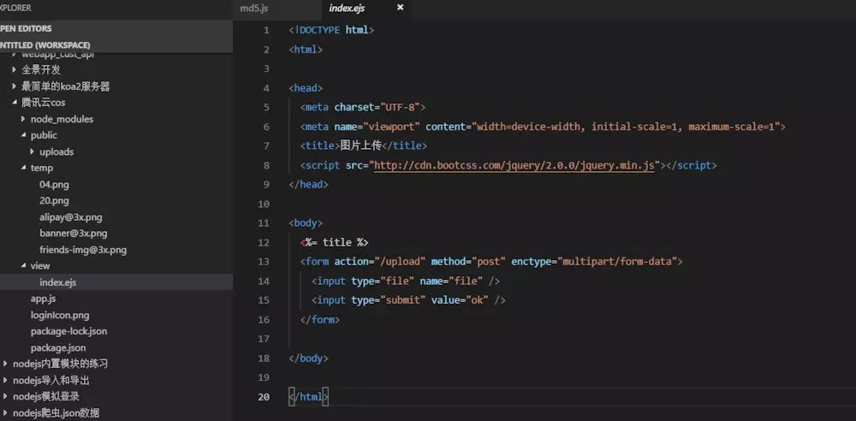Open app.js from the explorer
This screenshot has height=421, width=856.
[x=43, y=299]
